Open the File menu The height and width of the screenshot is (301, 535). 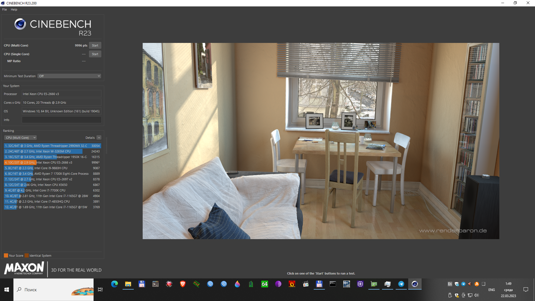click(x=4, y=9)
